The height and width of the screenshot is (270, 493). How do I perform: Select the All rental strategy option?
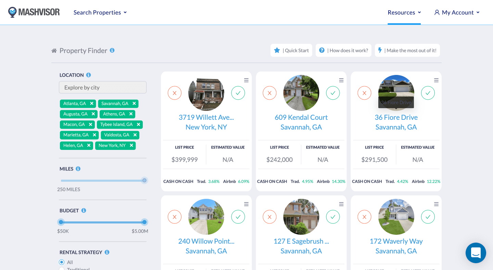click(x=61, y=262)
